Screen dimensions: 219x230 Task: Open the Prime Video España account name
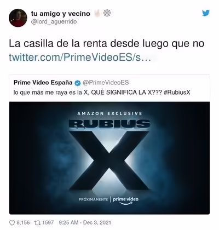[43, 83]
